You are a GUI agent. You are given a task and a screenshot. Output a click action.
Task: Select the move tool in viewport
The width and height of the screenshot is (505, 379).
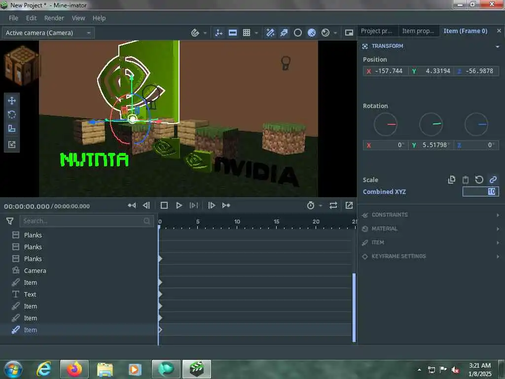12,101
